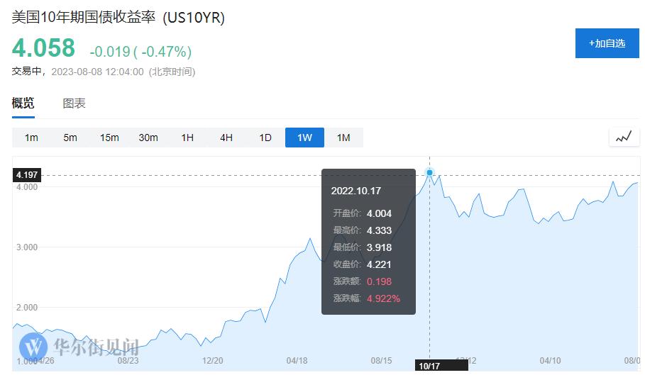
Task: Pick the 1D daily period
Action: click(x=265, y=138)
